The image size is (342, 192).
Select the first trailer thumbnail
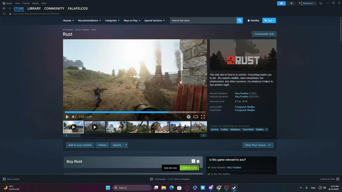tap(73, 127)
